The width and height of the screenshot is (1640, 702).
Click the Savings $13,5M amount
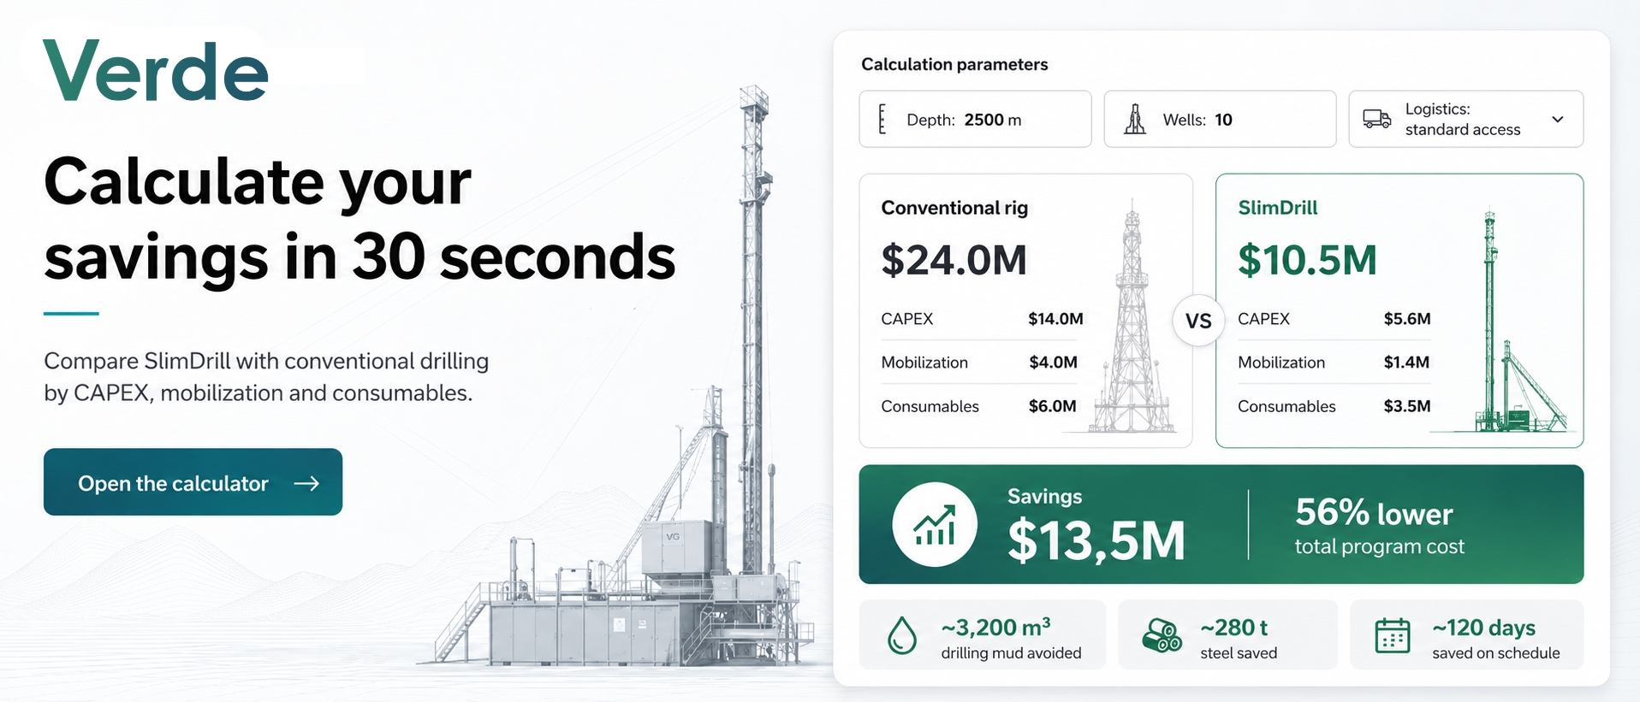click(x=1096, y=540)
